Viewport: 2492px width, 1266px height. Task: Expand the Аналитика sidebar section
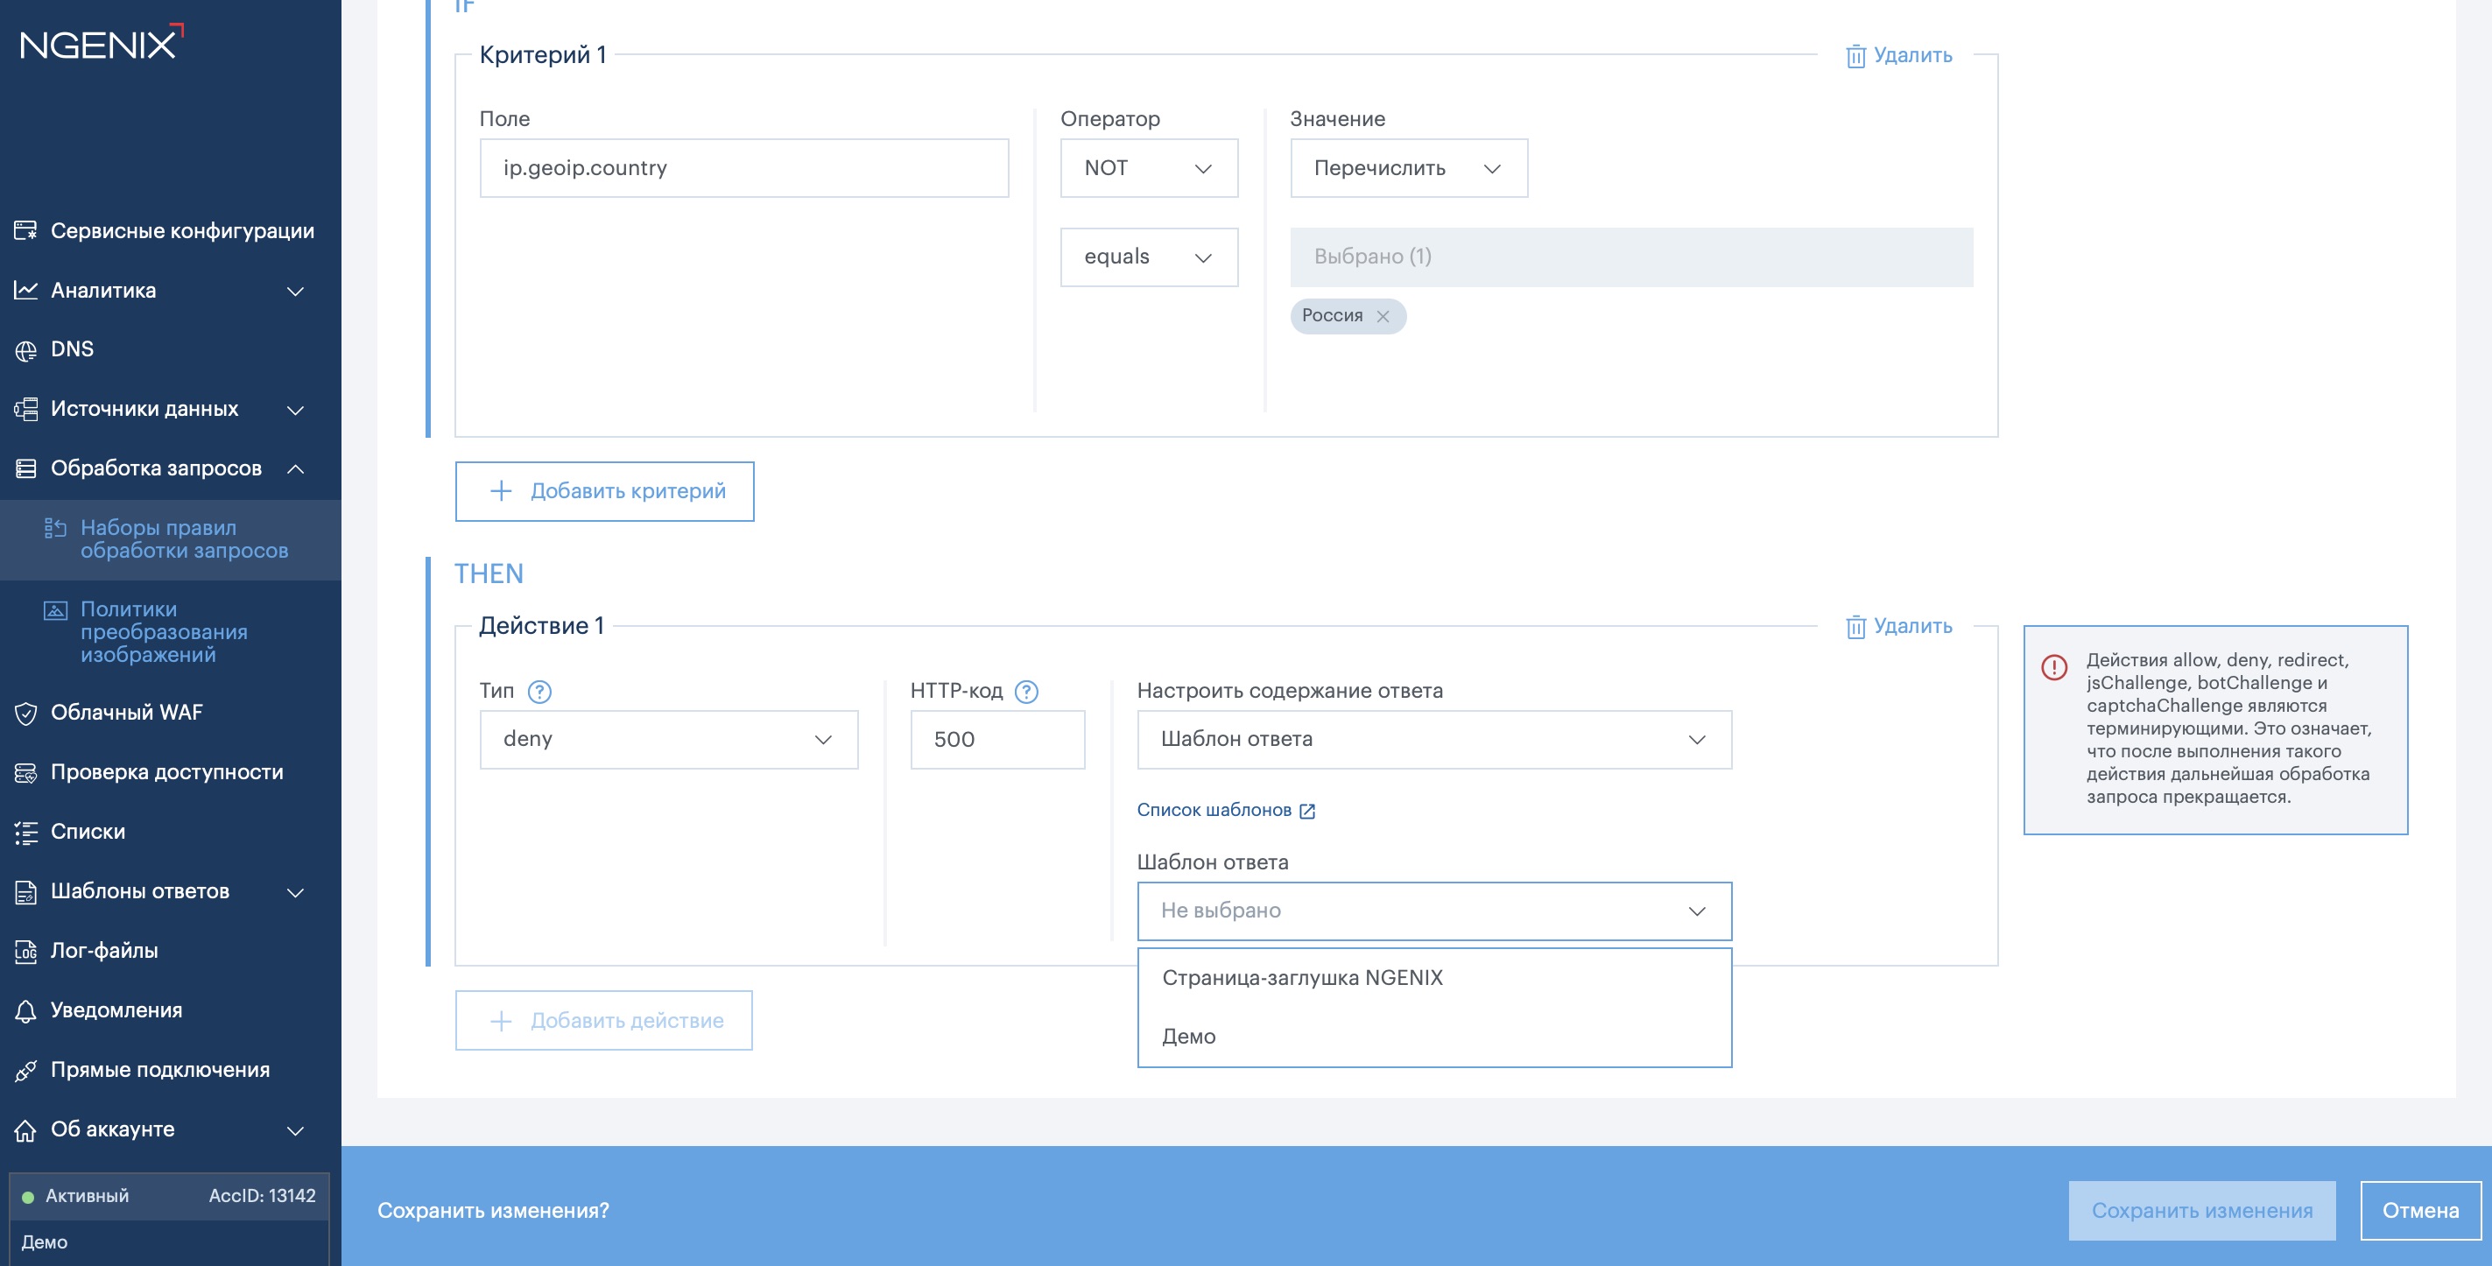tap(296, 292)
